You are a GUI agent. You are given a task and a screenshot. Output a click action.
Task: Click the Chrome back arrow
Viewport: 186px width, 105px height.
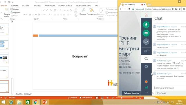pyautogui.click(x=121, y=9)
